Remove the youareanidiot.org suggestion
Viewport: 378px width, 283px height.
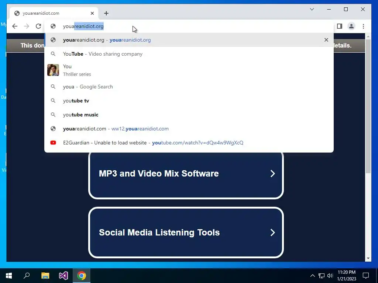coord(326,40)
